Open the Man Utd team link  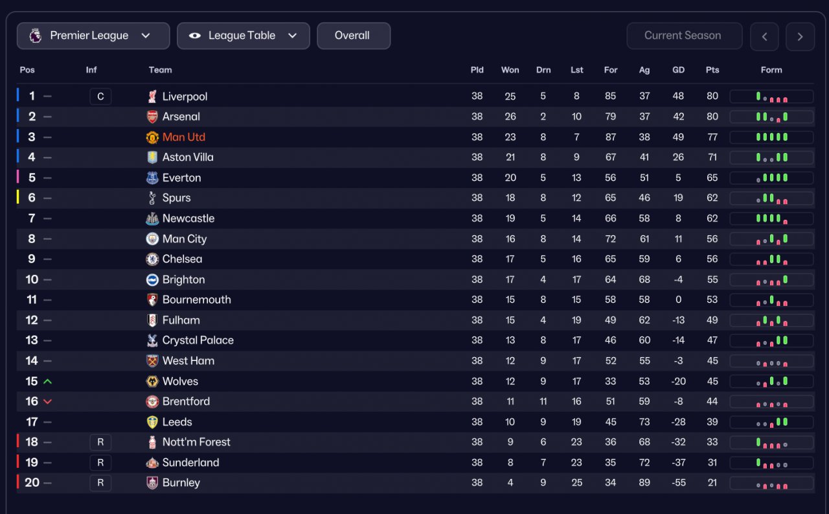click(x=184, y=137)
